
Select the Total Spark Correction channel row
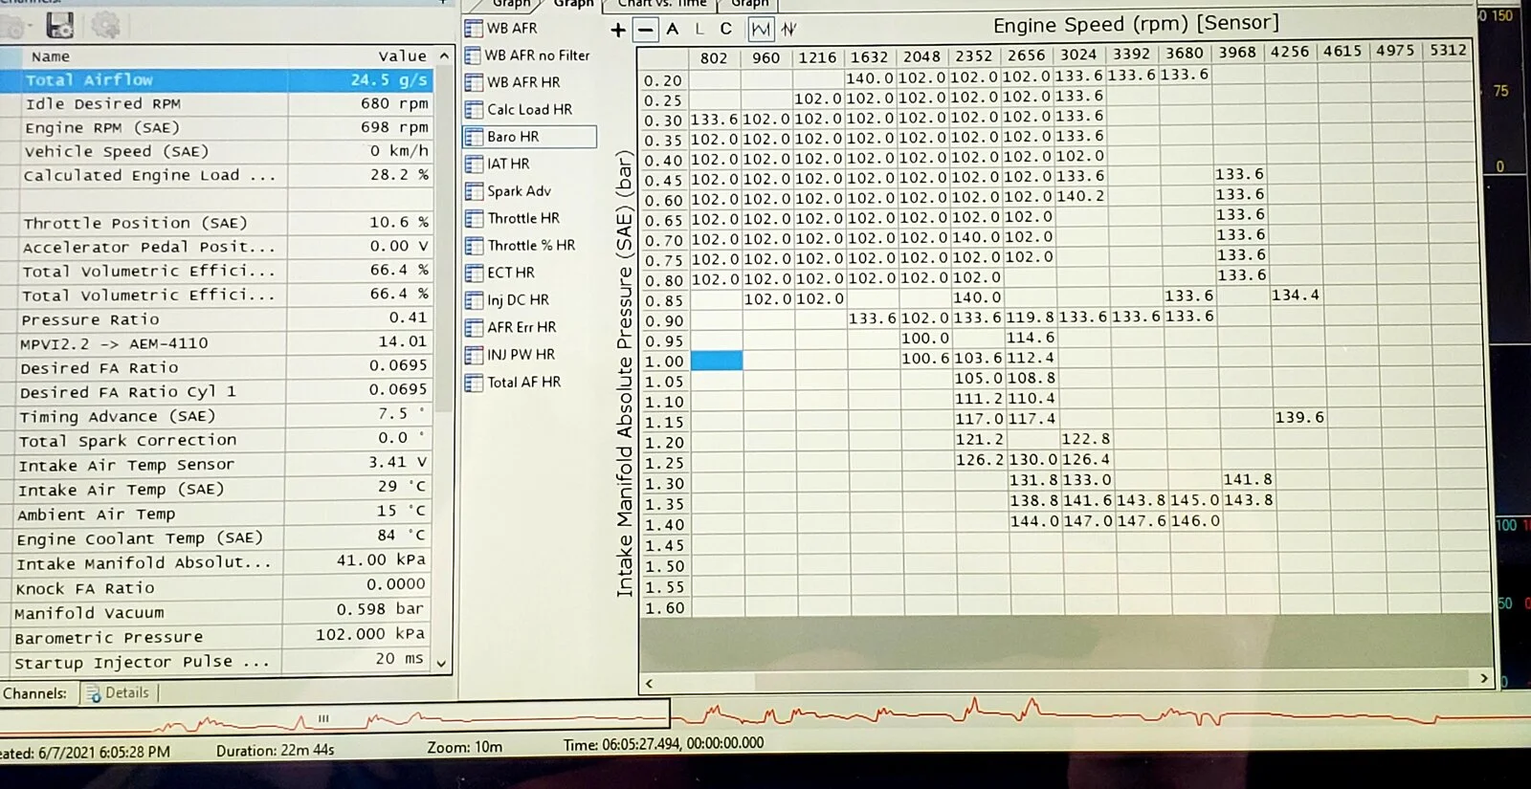216,440
